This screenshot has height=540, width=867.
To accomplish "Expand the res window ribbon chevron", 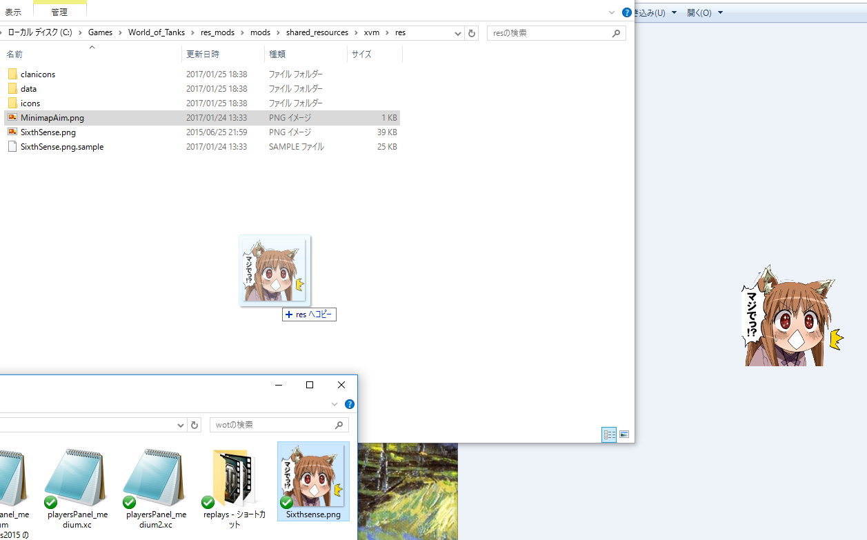I will pos(612,12).
